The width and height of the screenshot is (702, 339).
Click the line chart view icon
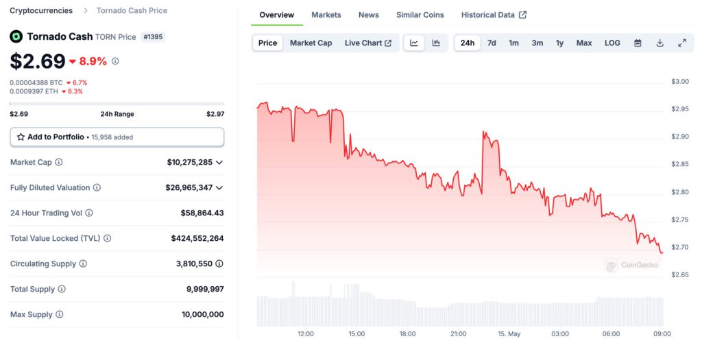(414, 43)
